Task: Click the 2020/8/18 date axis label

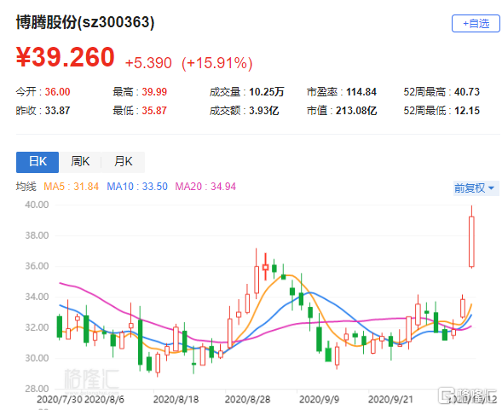Action: pyautogui.click(x=176, y=400)
